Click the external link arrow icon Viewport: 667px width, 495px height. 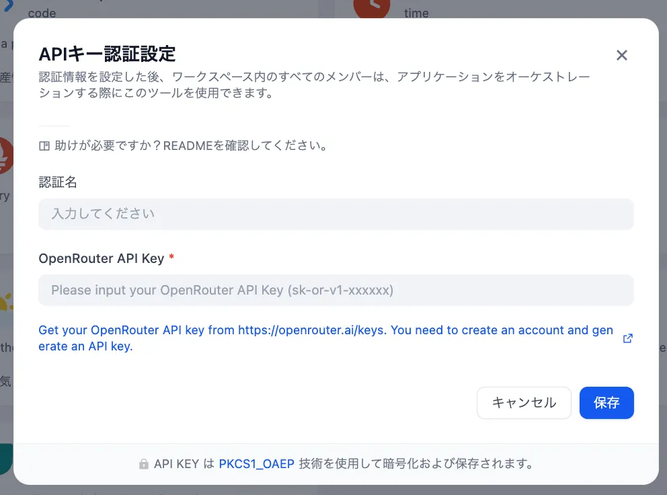tap(628, 338)
